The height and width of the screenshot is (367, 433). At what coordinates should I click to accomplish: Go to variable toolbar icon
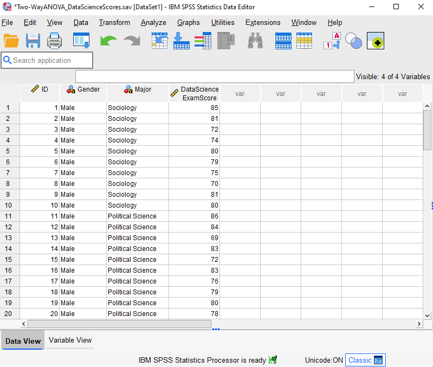pos(182,41)
